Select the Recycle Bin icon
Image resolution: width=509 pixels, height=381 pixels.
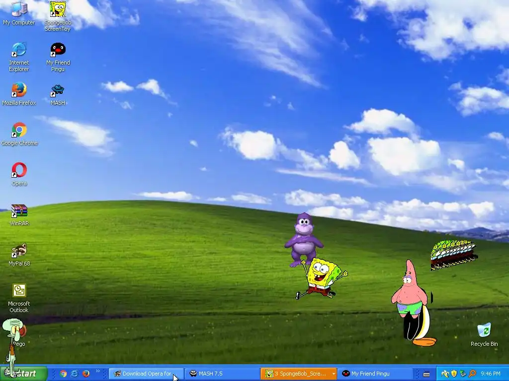click(x=484, y=334)
